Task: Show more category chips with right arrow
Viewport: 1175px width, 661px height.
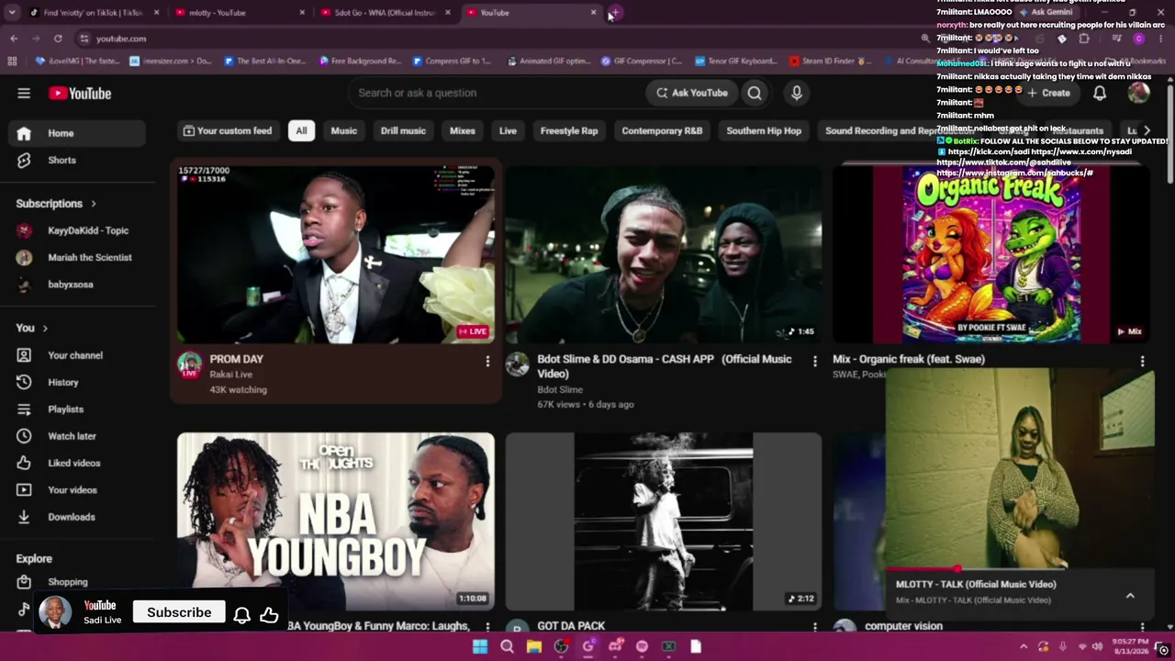Action: 1147,130
